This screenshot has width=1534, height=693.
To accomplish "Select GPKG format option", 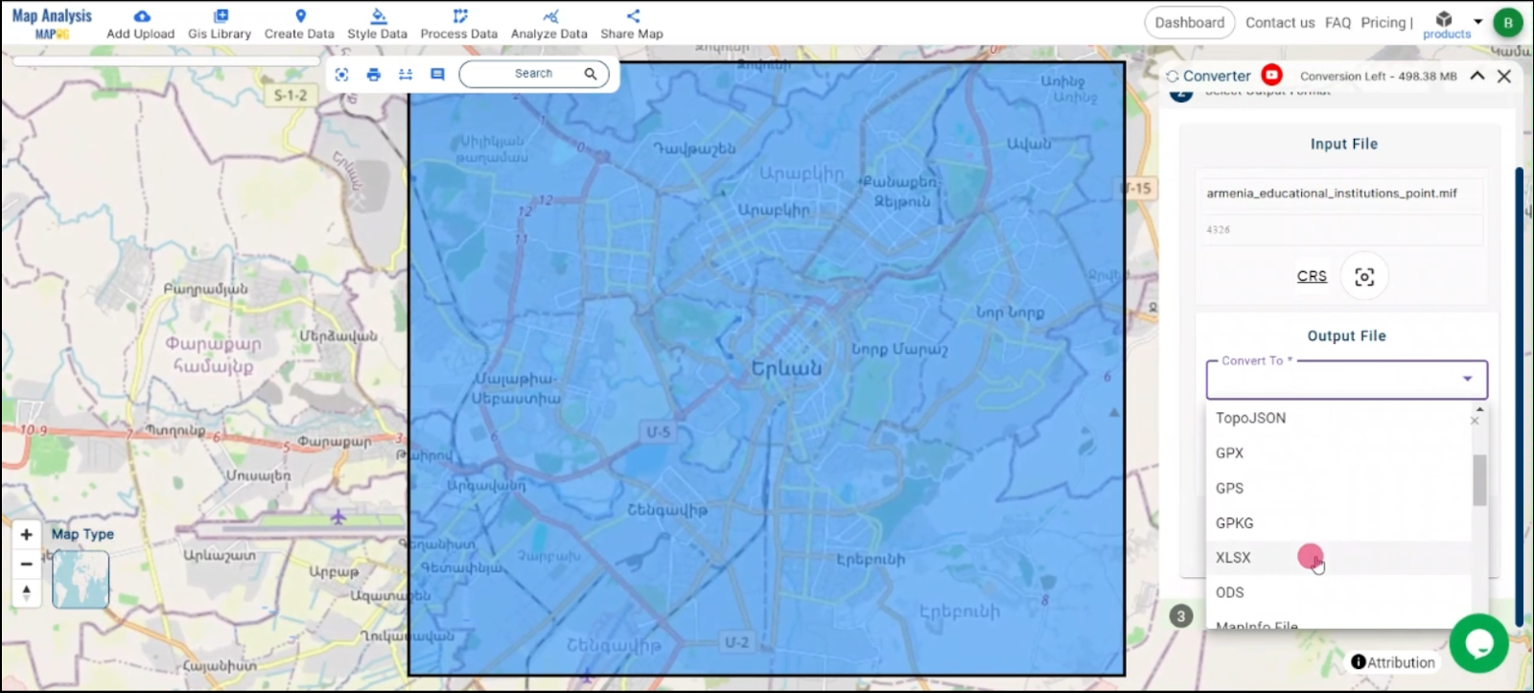I will pyautogui.click(x=1338, y=523).
